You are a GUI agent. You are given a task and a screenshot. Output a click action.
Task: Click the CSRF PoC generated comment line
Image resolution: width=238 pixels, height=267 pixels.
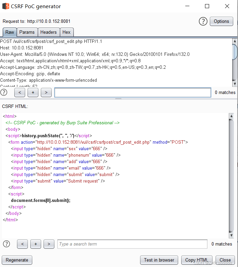point(63,123)
